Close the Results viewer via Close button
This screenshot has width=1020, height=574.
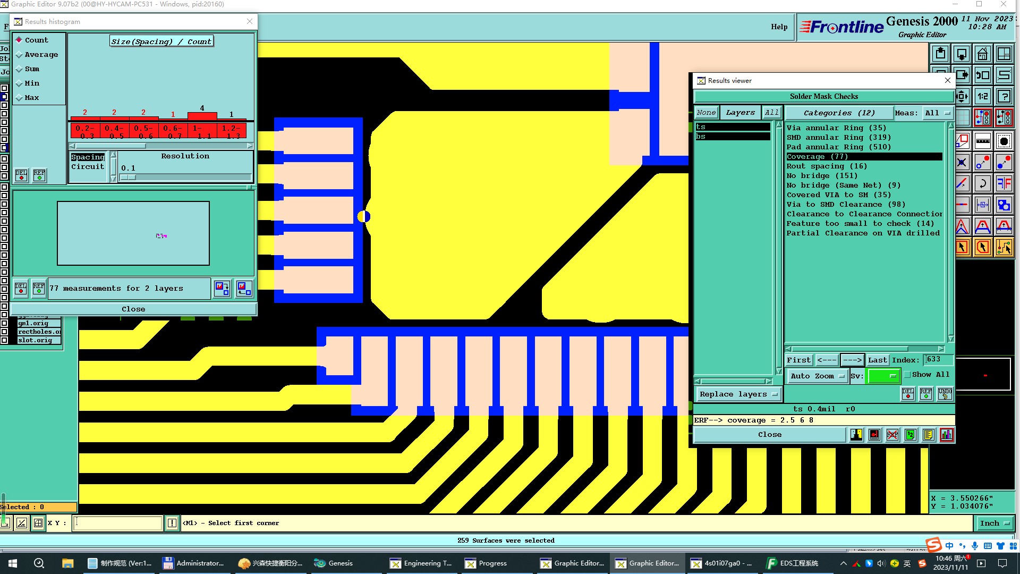(770, 435)
